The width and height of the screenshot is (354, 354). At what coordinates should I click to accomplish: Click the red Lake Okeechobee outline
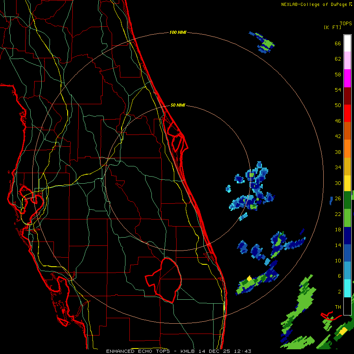tap(164, 280)
